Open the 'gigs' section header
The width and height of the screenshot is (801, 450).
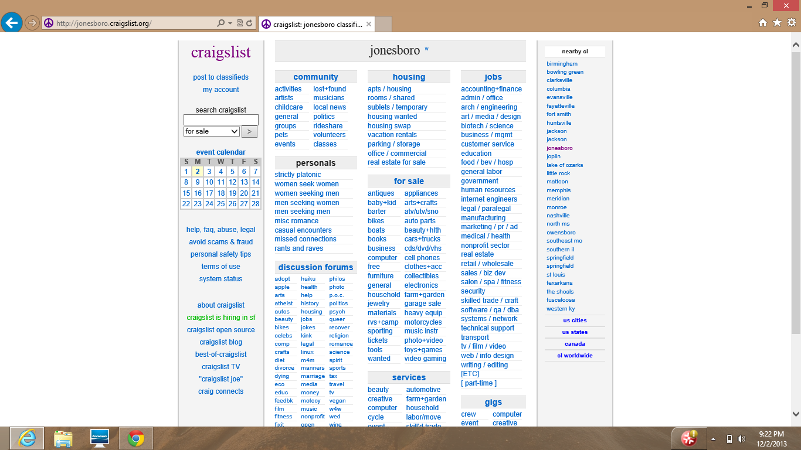point(493,402)
